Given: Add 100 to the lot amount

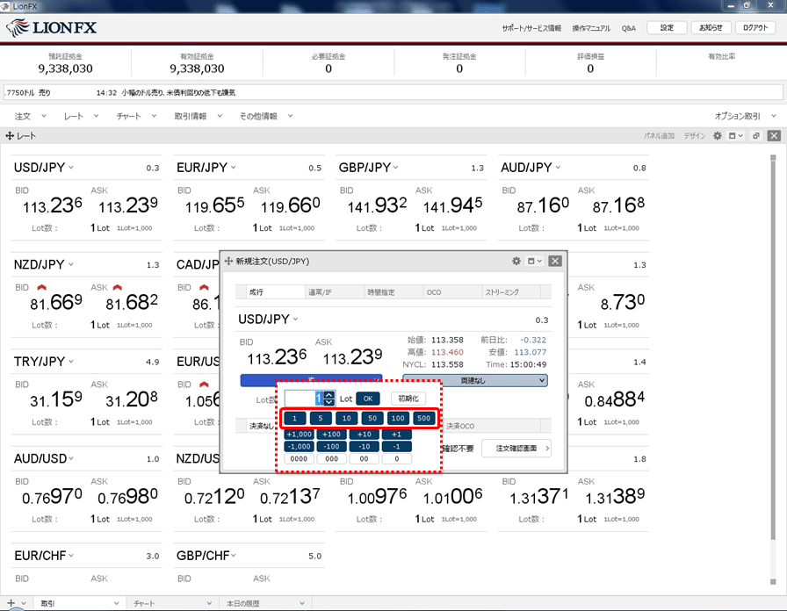Looking at the screenshot, I should pyautogui.click(x=331, y=434).
